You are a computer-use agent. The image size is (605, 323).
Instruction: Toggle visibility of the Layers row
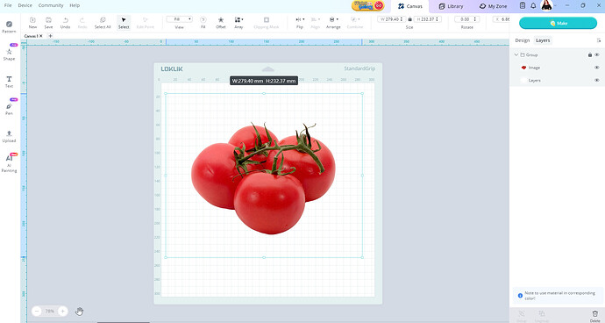[x=597, y=81]
